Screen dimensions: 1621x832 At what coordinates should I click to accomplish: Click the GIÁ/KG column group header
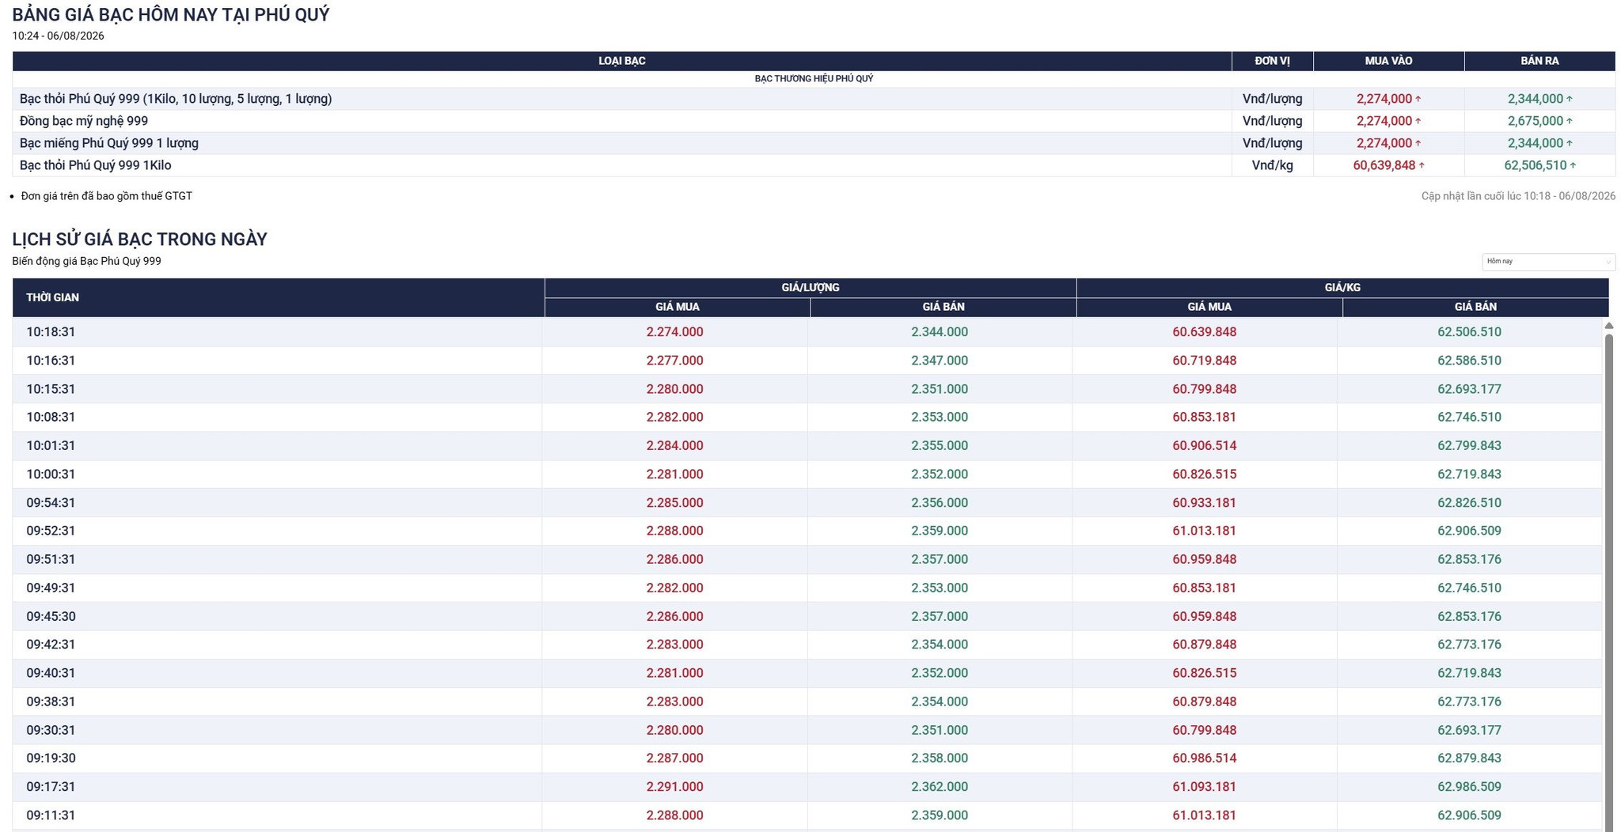pyautogui.click(x=1342, y=288)
